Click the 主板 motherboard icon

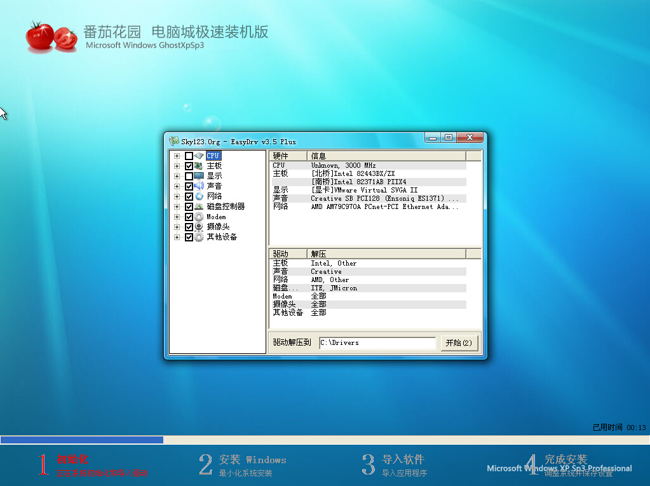pyautogui.click(x=199, y=166)
